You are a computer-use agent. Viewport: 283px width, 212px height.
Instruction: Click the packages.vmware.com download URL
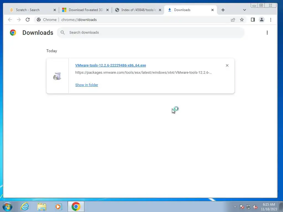(x=143, y=73)
